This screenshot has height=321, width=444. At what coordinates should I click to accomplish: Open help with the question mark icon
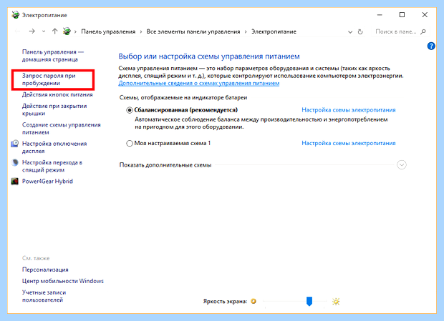pyautogui.click(x=431, y=46)
